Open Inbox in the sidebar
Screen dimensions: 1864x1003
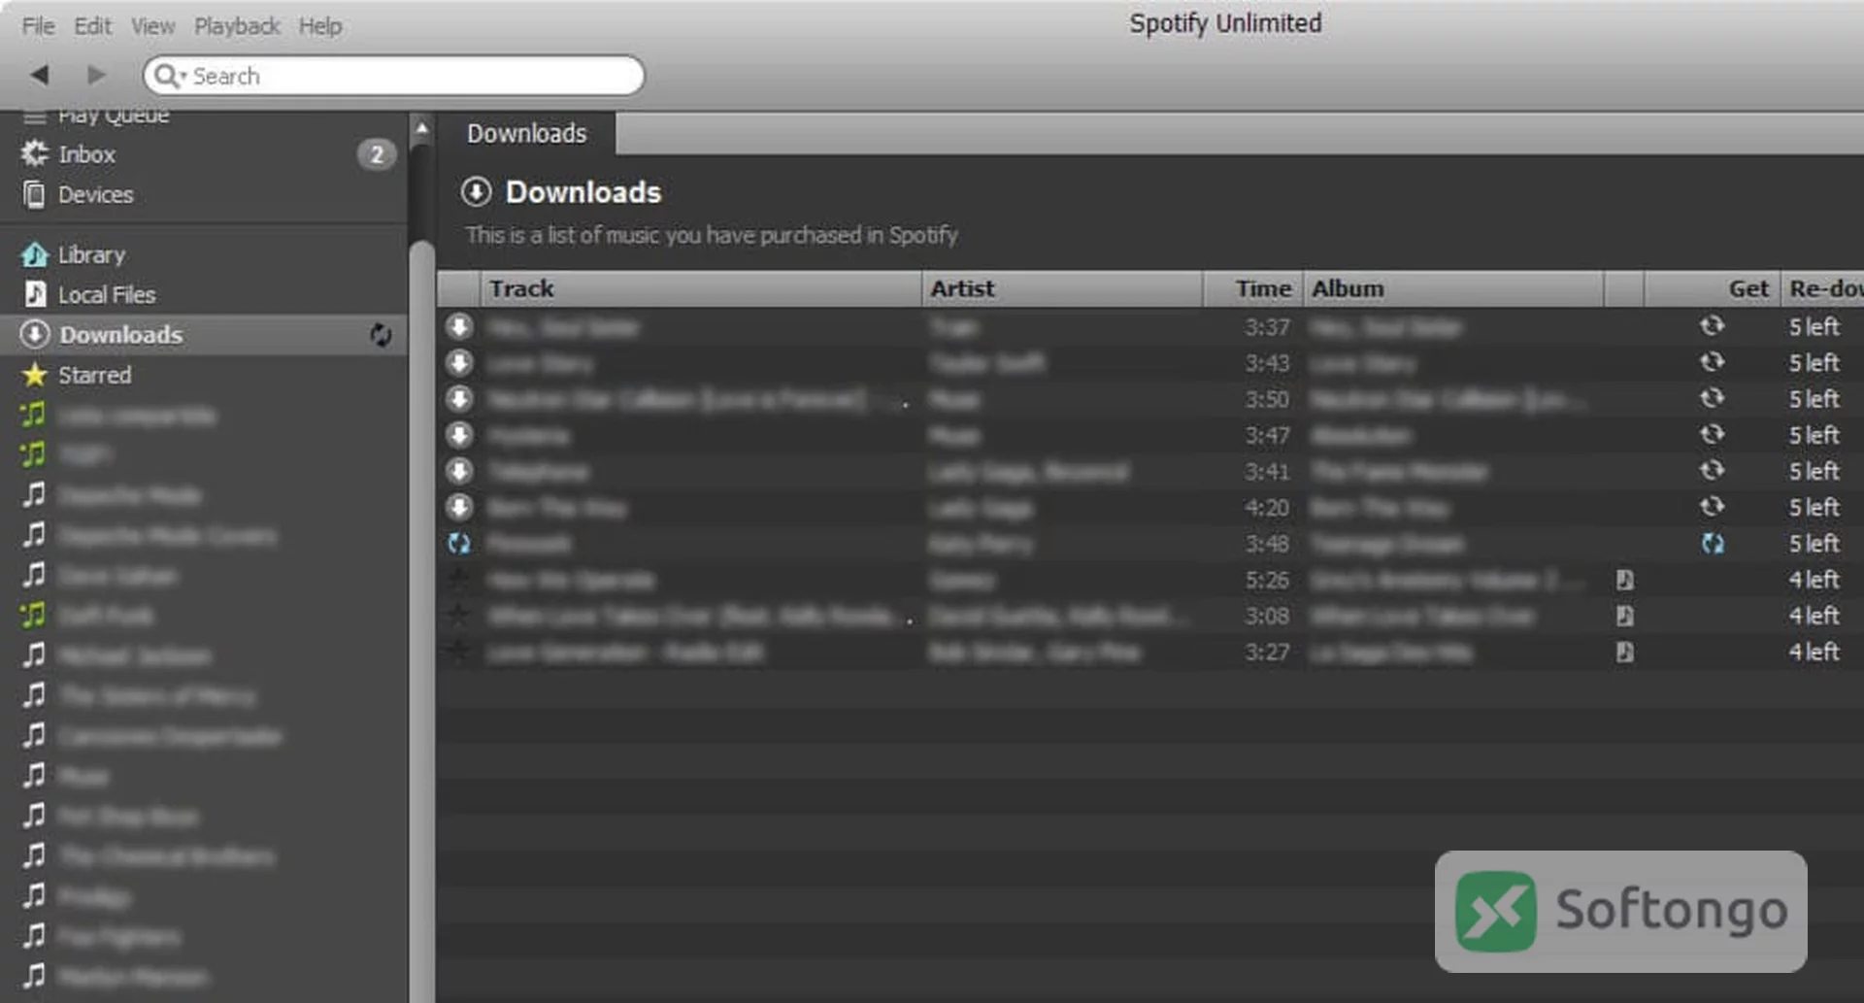(x=85, y=154)
